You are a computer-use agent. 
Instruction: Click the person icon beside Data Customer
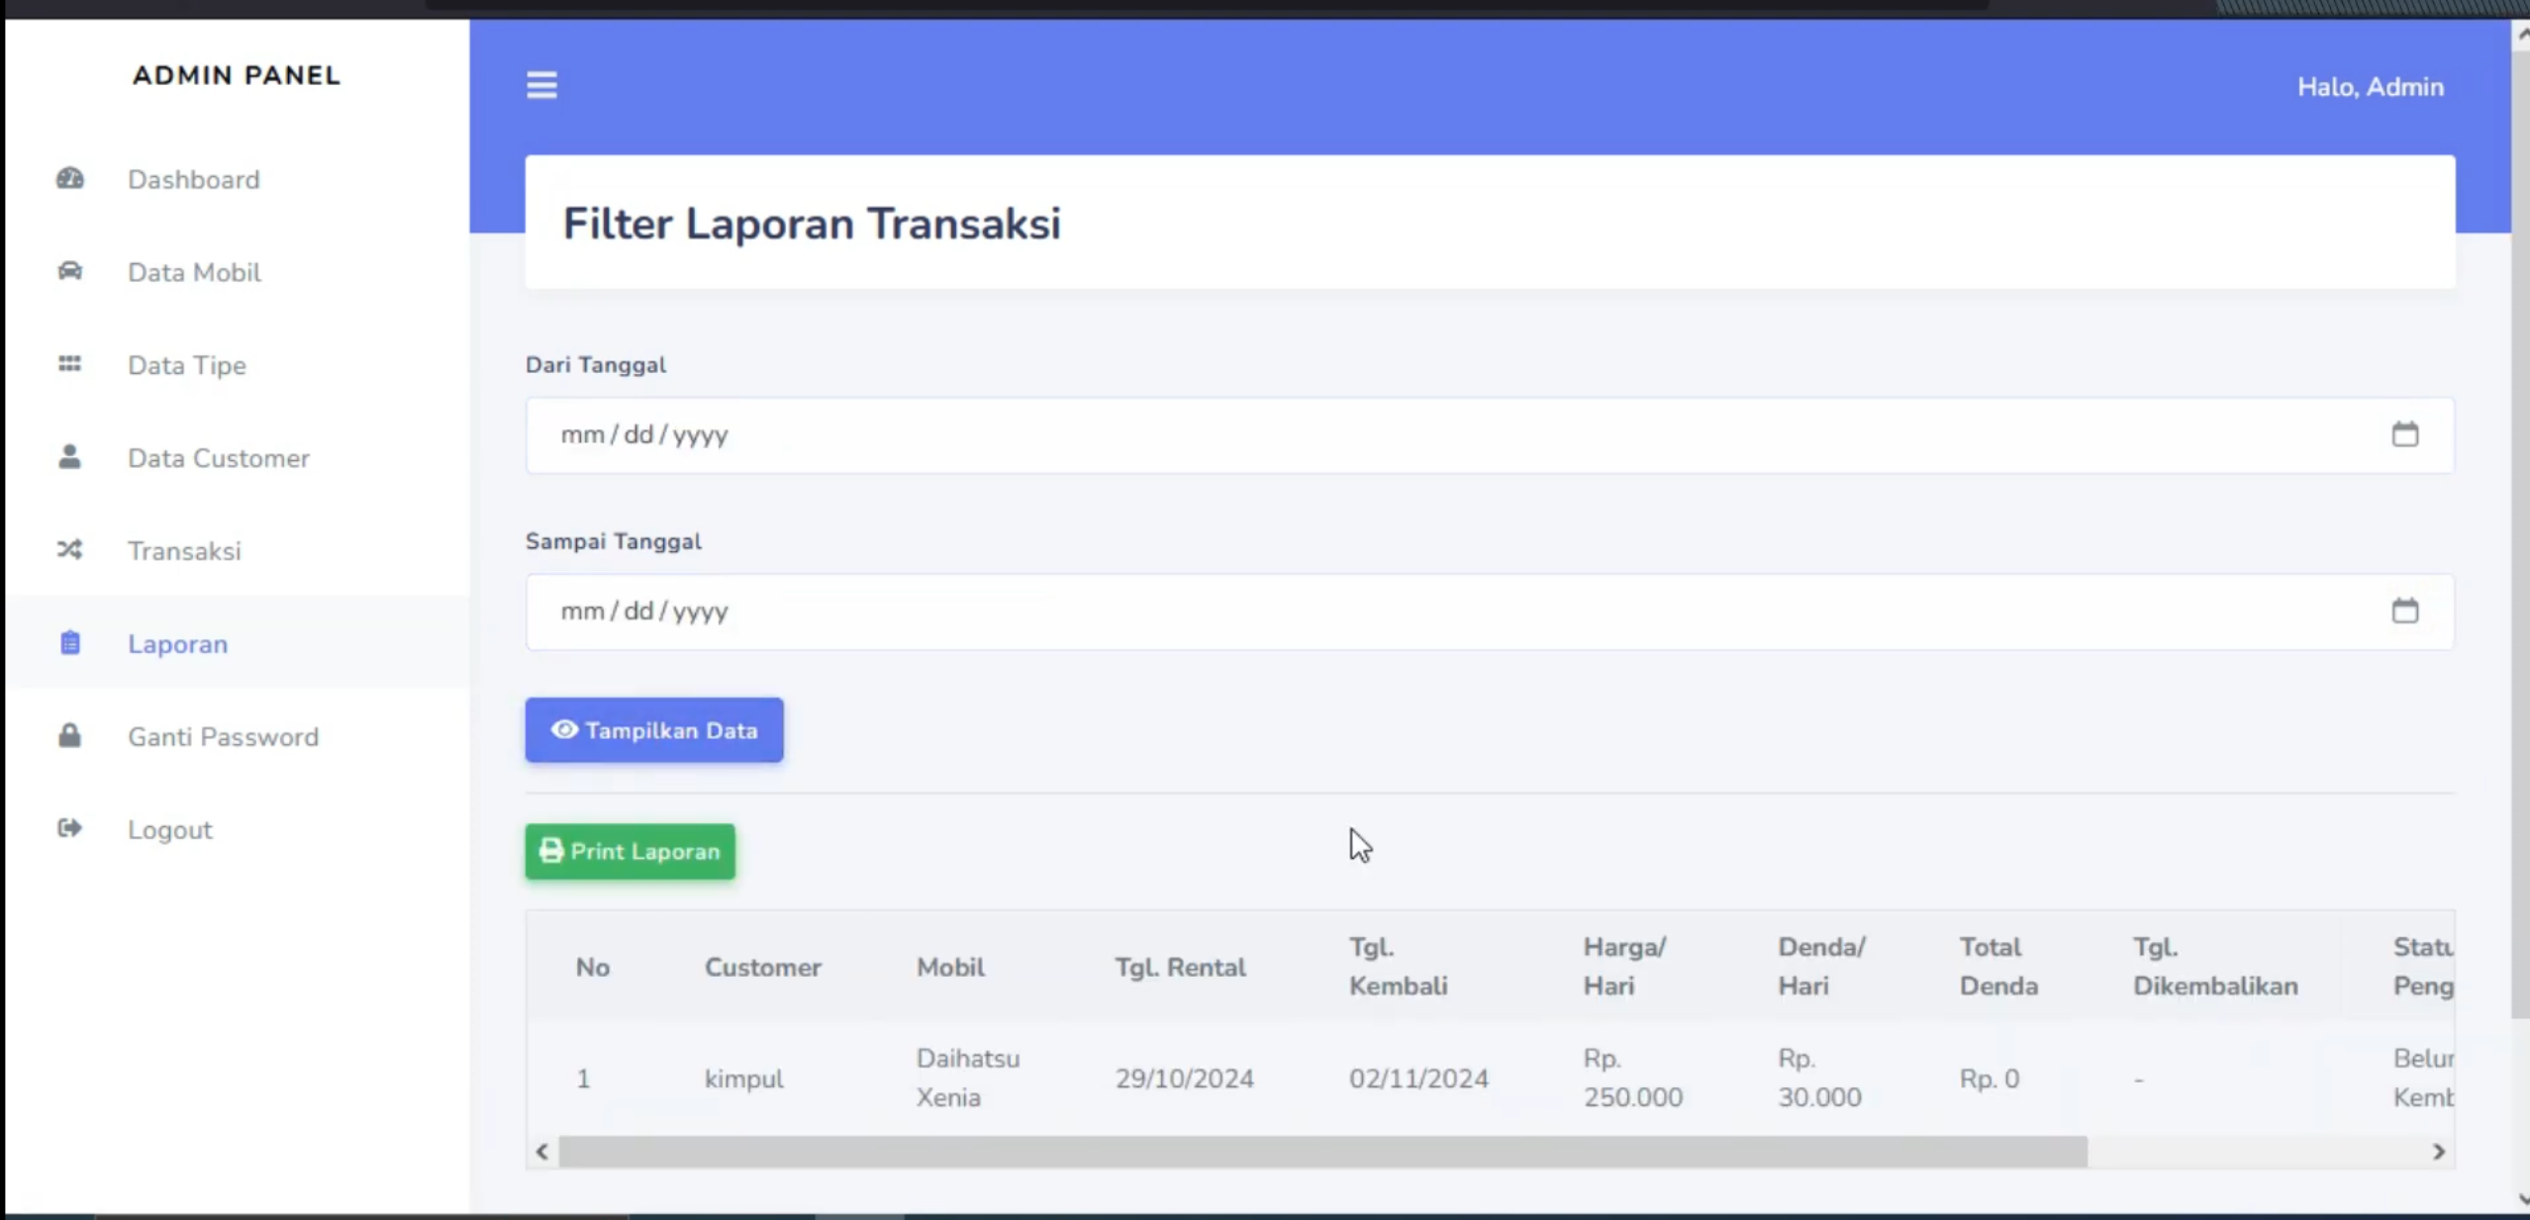(69, 457)
